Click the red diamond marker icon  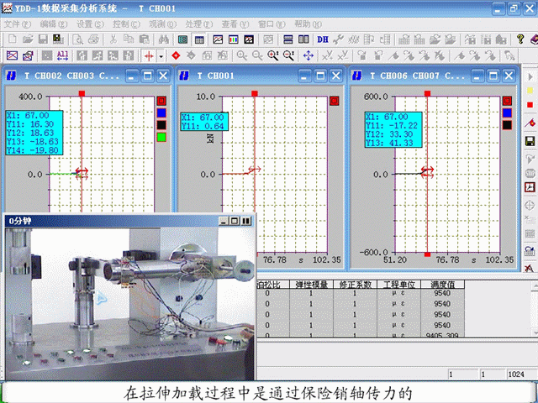(176, 55)
